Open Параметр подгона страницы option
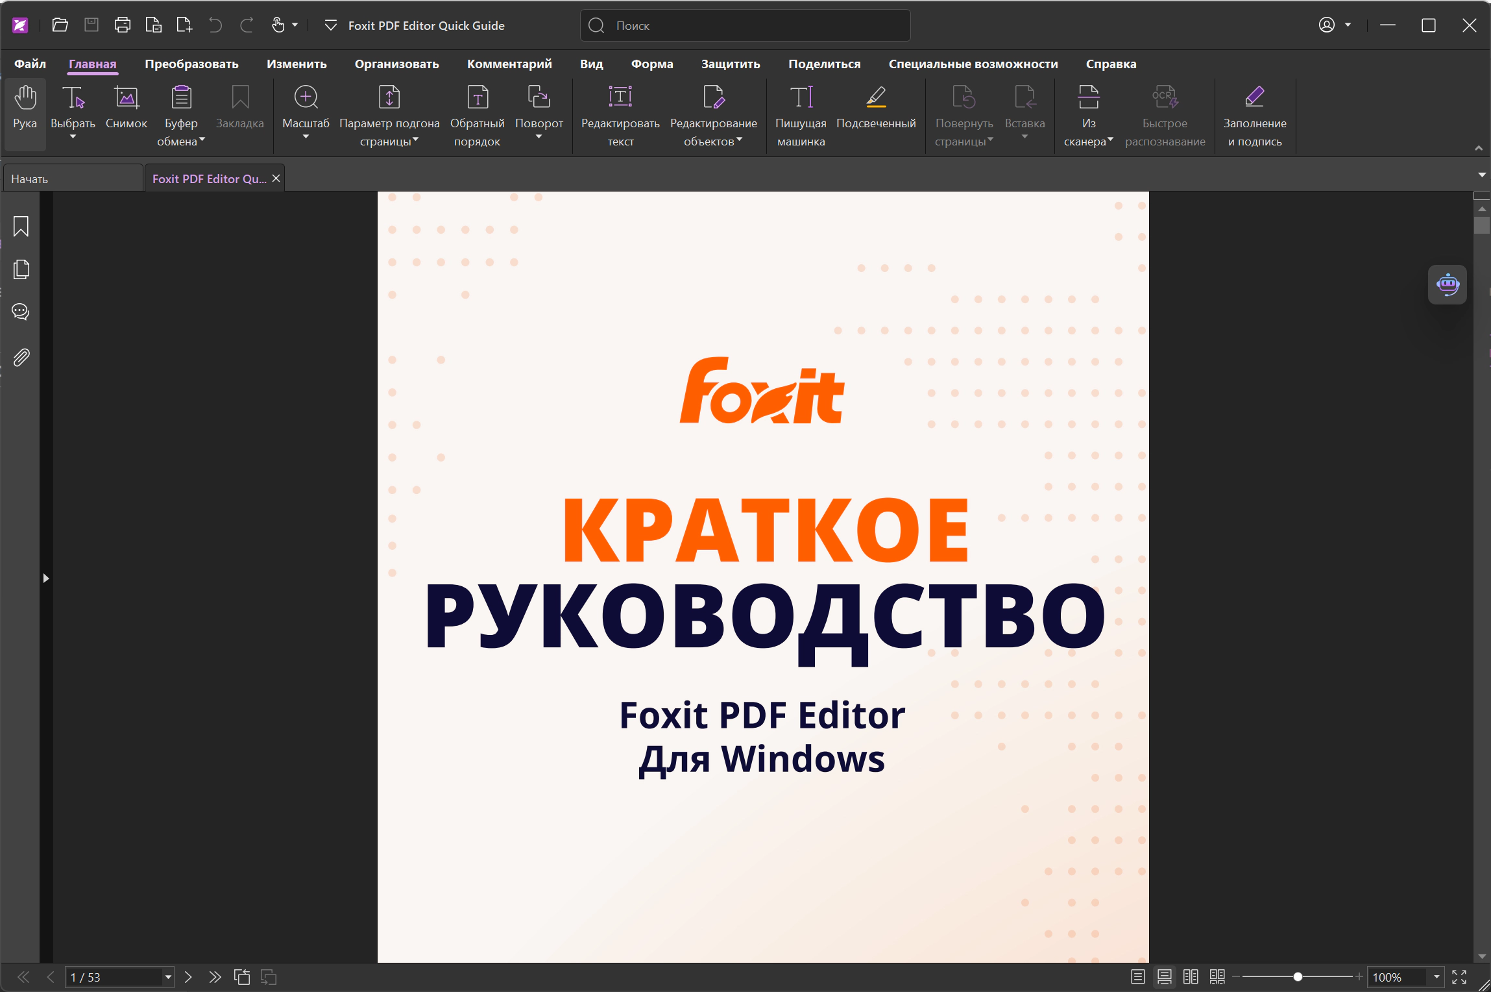The width and height of the screenshot is (1491, 992). coord(389,116)
